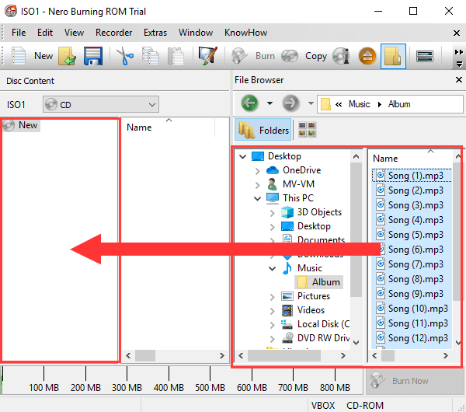Toggle the Folders view button
The width and height of the screenshot is (466, 412).
263,130
